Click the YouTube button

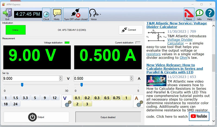click(199, 116)
